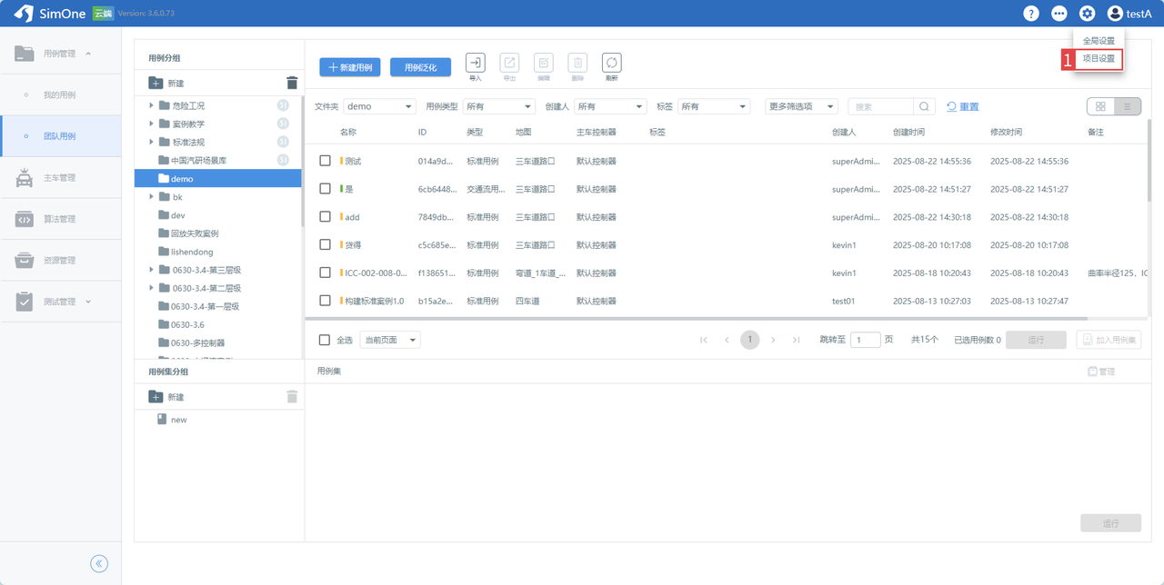Click the 新建用例 button
This screenshot has height=585, width=1164.
(350, 67)
